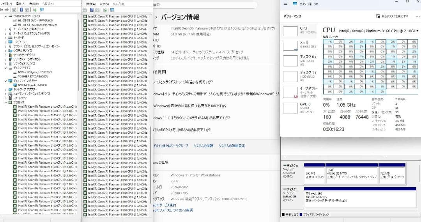Collapse the DVD/CD-ROM ドライブ tree node
This screenshot has width=421, height=222.
[5, 16]
